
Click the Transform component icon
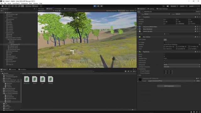pyautogui.click(x=140, y=17)
